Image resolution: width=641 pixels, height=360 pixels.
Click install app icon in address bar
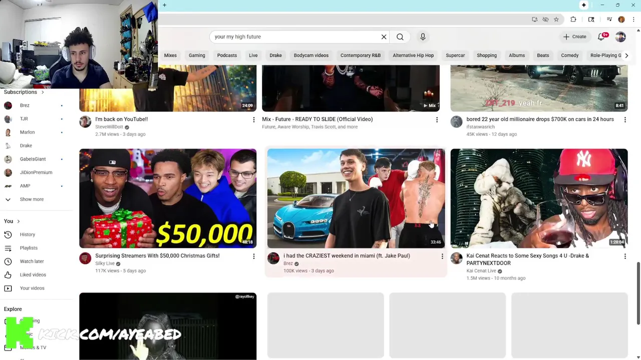pyautogui.click(x=535, y=19)
